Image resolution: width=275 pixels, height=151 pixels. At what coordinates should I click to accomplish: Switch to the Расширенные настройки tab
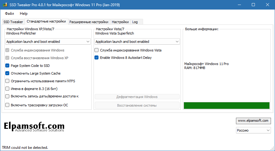point(89,22)
